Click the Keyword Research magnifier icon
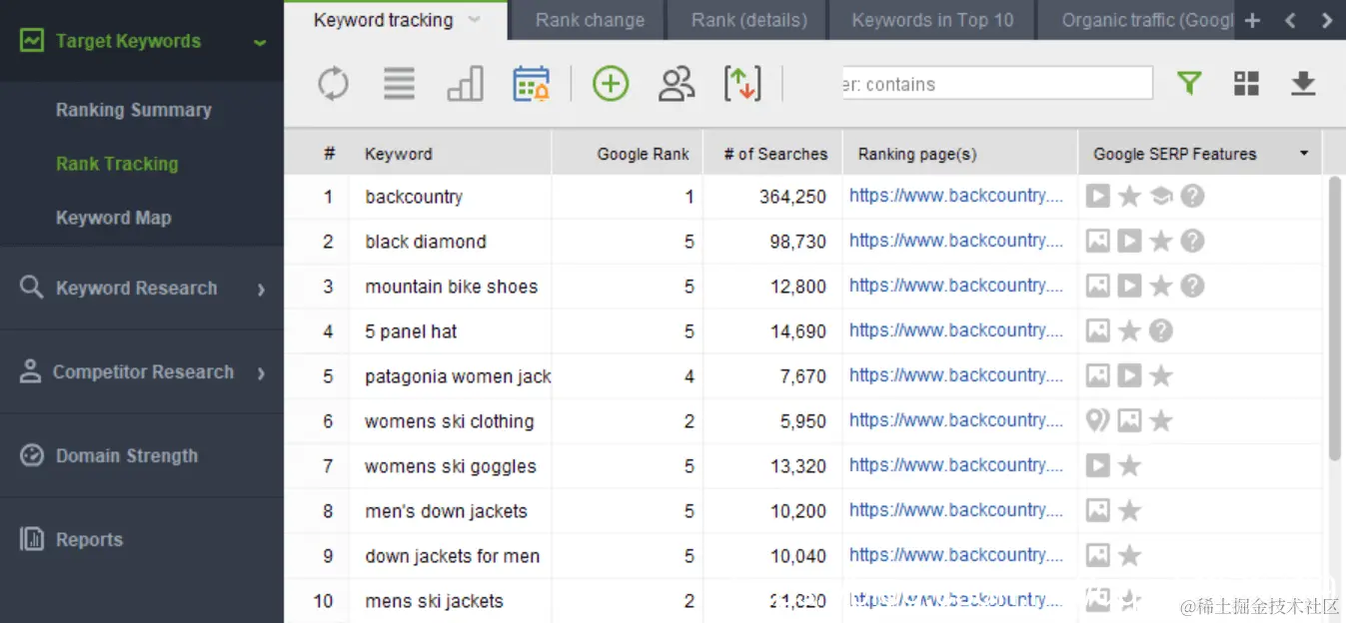Screen dimensions: 1346x623 pos(32,288)
